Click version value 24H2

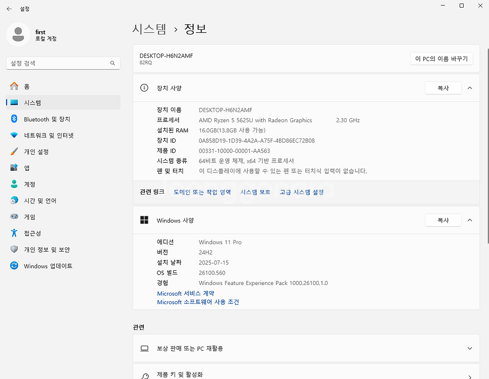click(x=206, y=252)
